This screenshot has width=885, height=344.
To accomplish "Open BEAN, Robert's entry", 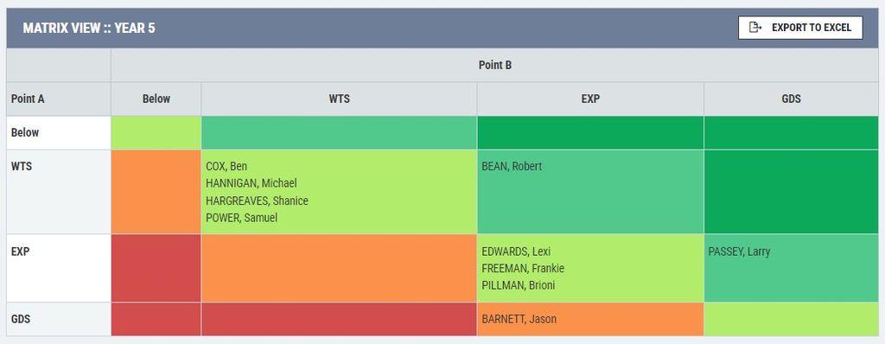I will click(512, 166).
